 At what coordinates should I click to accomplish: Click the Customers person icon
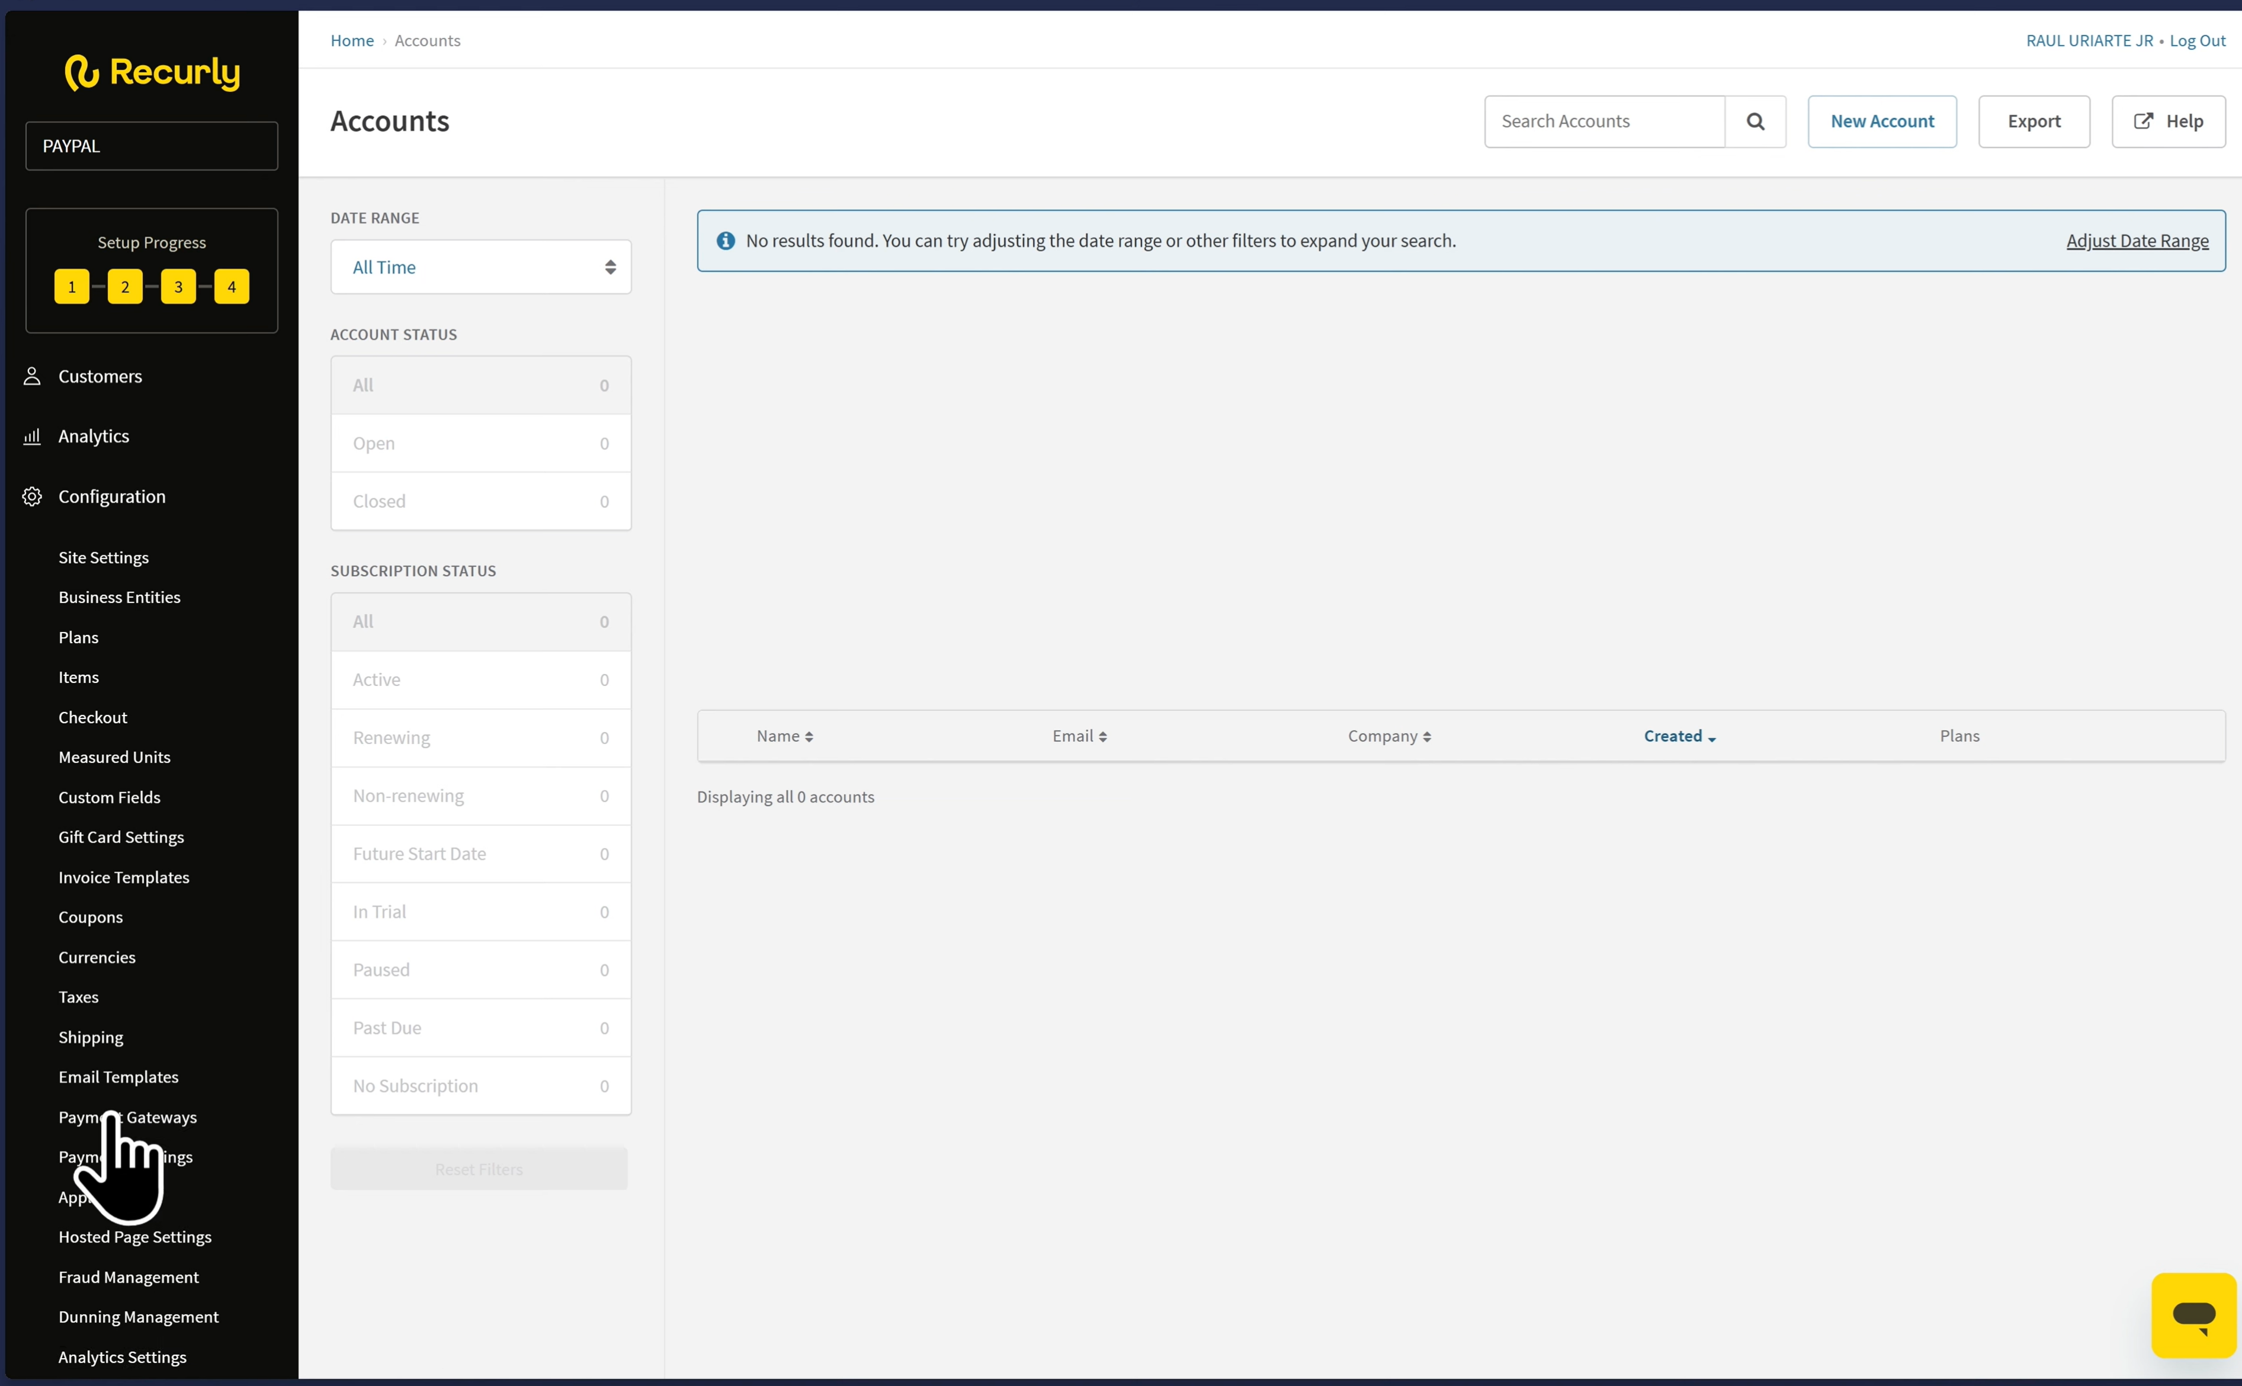tap(32, 376)
